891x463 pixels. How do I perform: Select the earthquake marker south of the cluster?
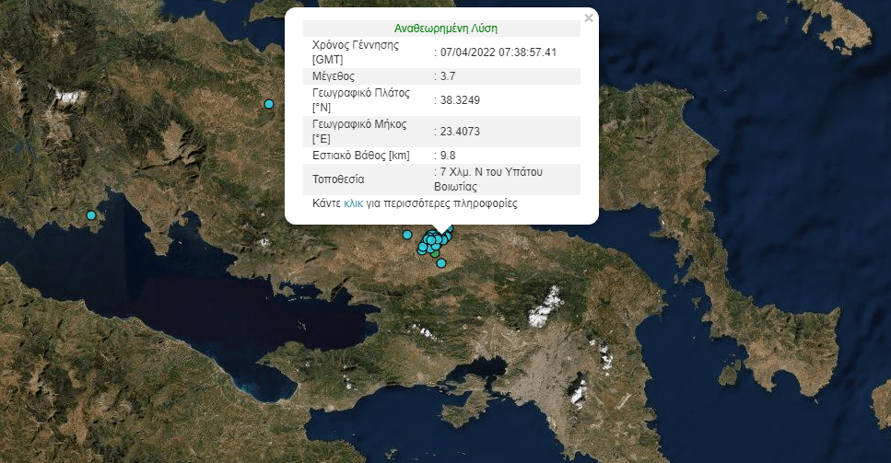[x=441, y=262]
